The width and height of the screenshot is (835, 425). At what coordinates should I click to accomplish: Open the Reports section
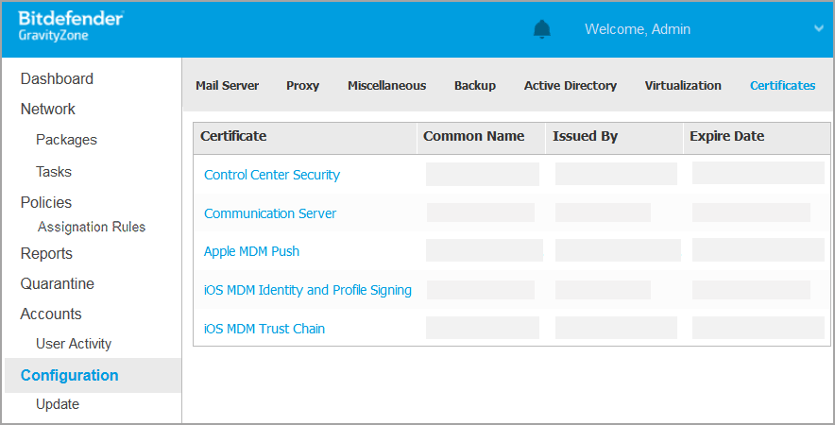pos(46,253)
